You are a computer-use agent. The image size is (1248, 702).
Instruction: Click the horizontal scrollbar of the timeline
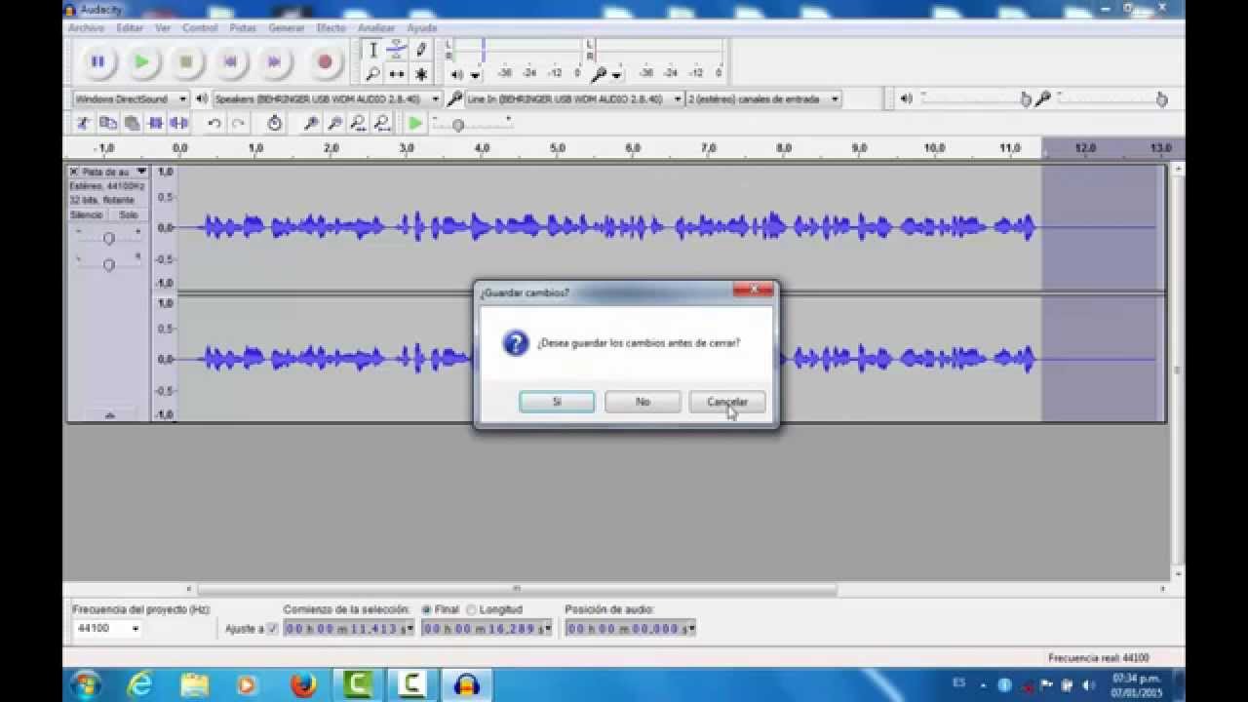click(517, 589)
